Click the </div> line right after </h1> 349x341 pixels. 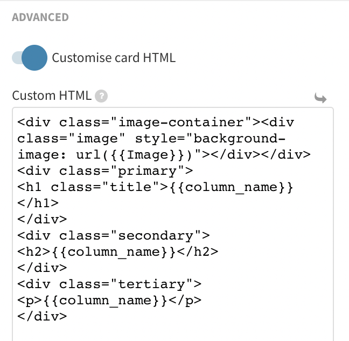point(42,220)
